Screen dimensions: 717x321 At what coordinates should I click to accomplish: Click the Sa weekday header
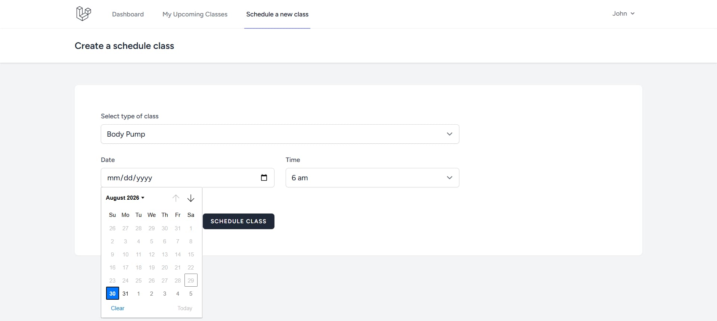[191, 215]
